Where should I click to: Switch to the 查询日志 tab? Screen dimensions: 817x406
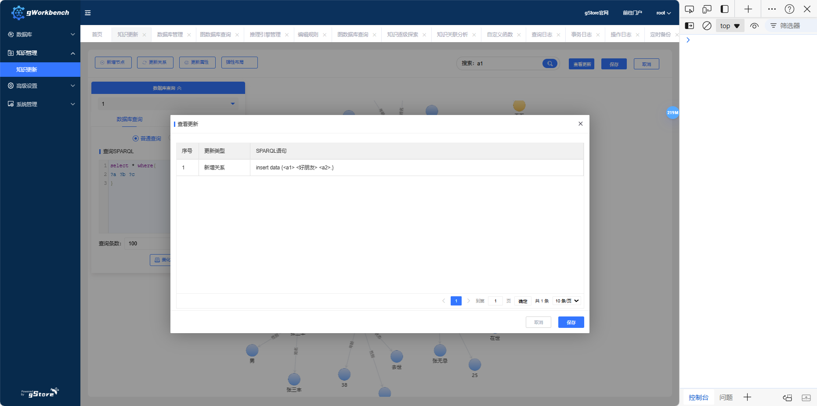tap(542, 35)
